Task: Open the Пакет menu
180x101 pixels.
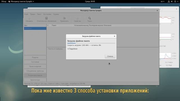Action: pos(39,14)
